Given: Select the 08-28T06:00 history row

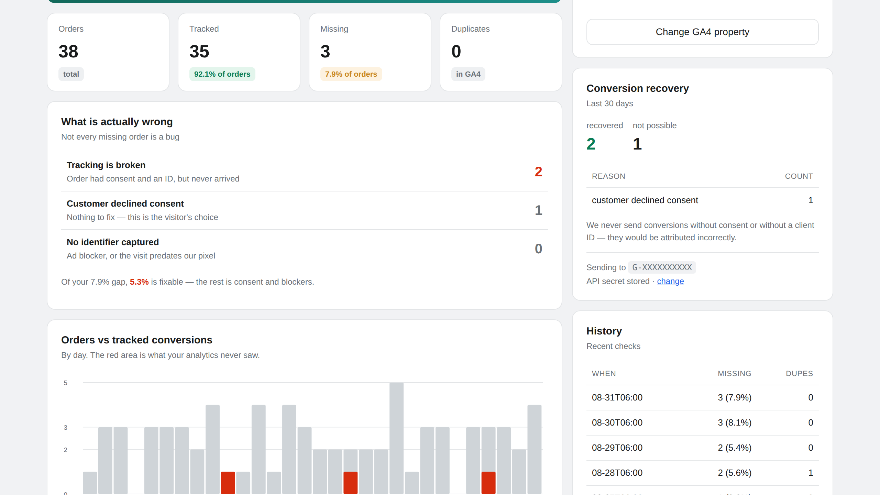Looking at the screenshot, I should click(x=702, y=473).
